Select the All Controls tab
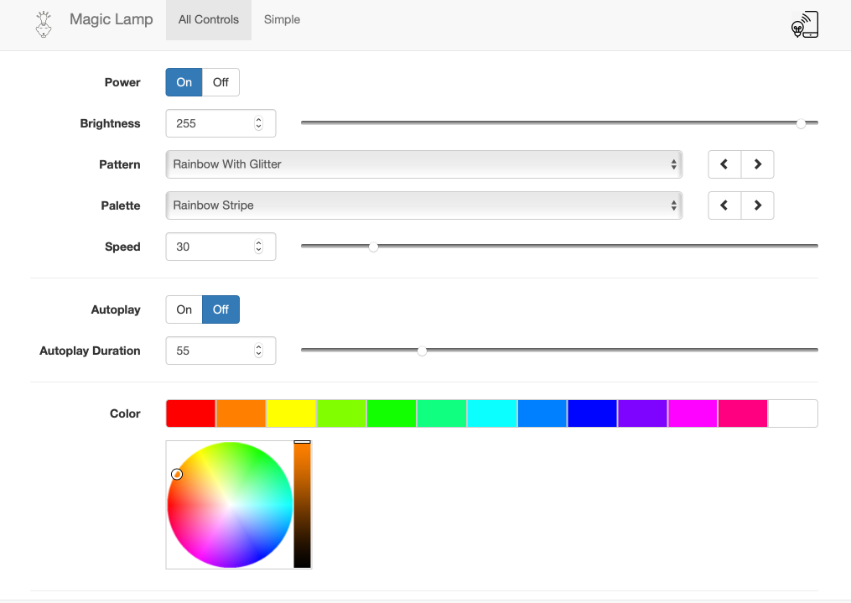Viewport: 851px width, 603px height. click(x=208, y=20)
